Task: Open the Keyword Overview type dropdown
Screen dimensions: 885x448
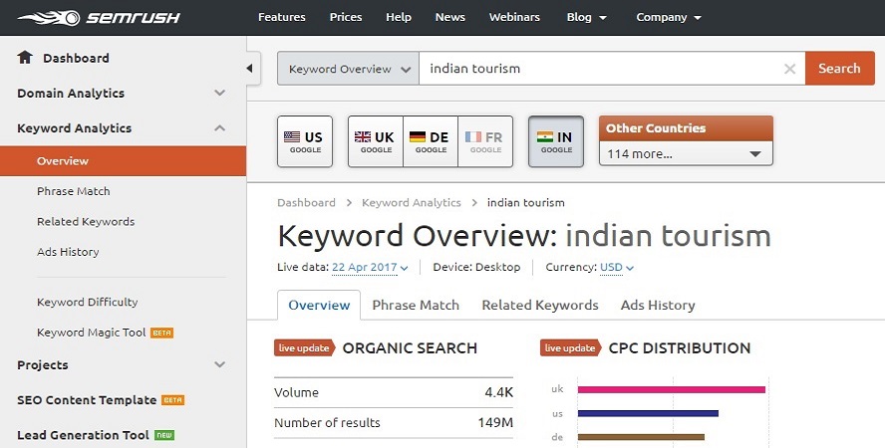Action: pos(348,69)
